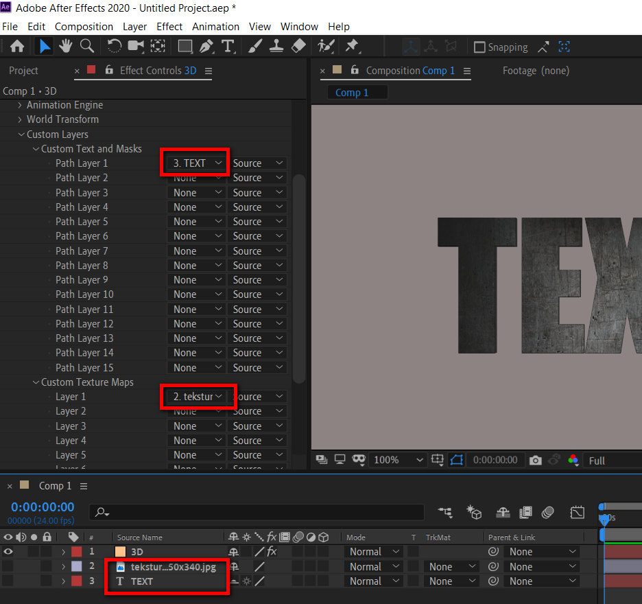This screenshot has width=642, height=604.
Task: Open the Path Layer 1 layer dropdown
Action: [x=197, y=163]
